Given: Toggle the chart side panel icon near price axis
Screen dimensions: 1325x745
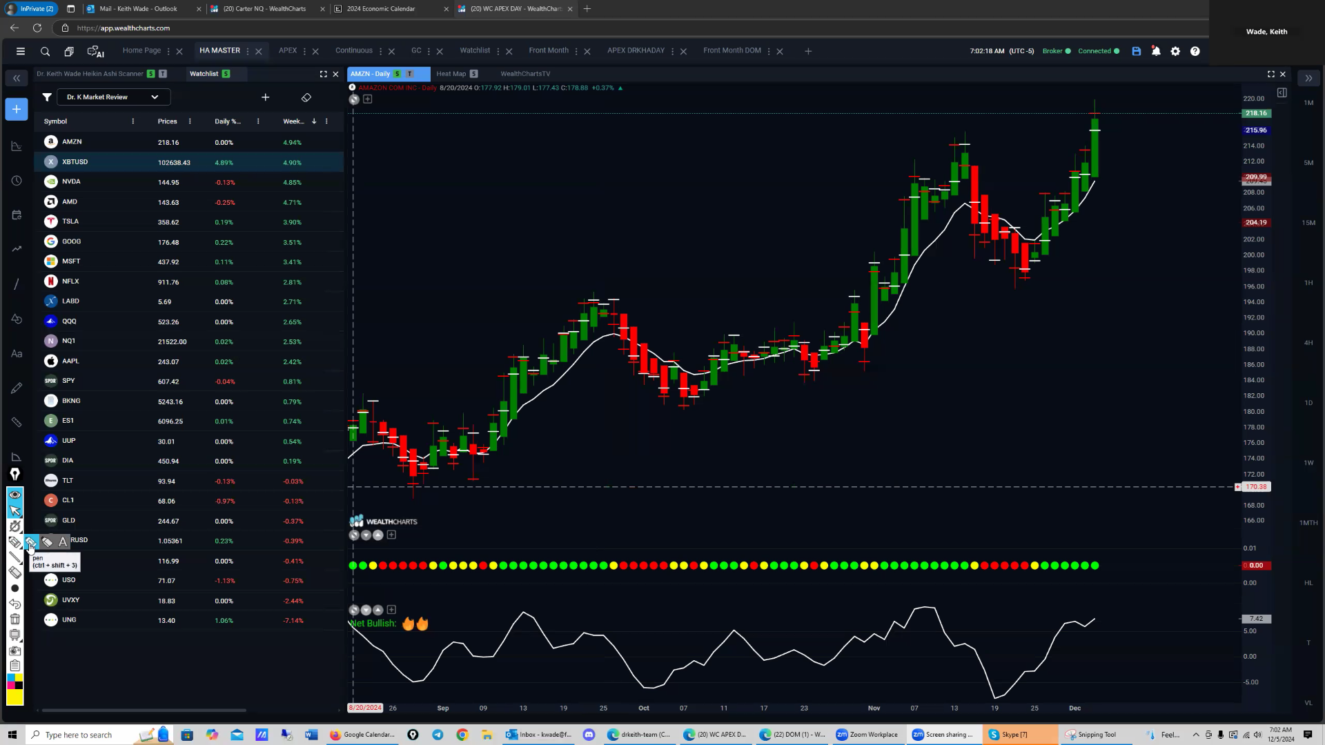Looking at the screenshot, I should [x=1282, y=93].
